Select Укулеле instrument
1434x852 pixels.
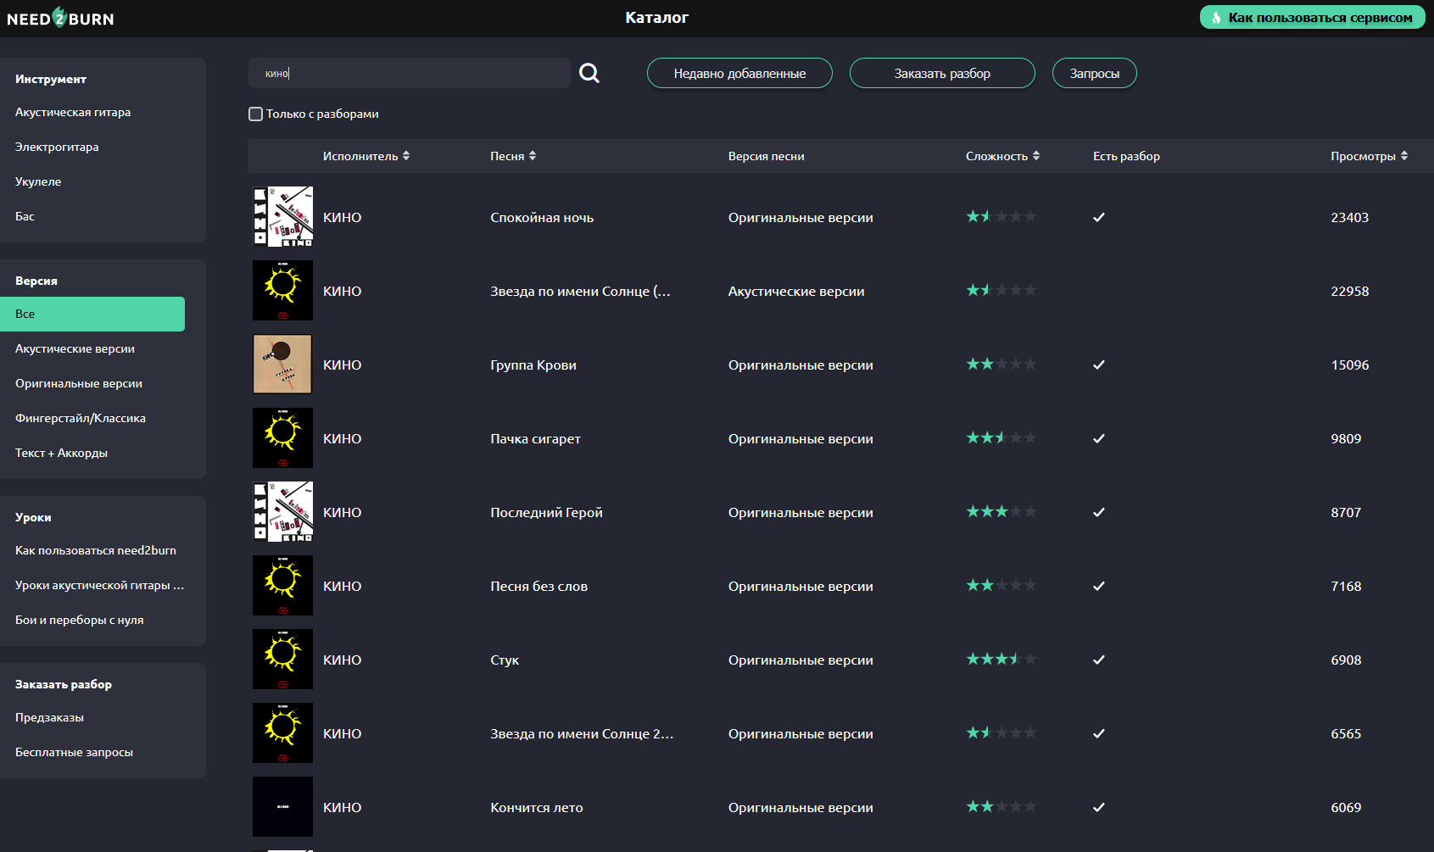pos(38,181)
